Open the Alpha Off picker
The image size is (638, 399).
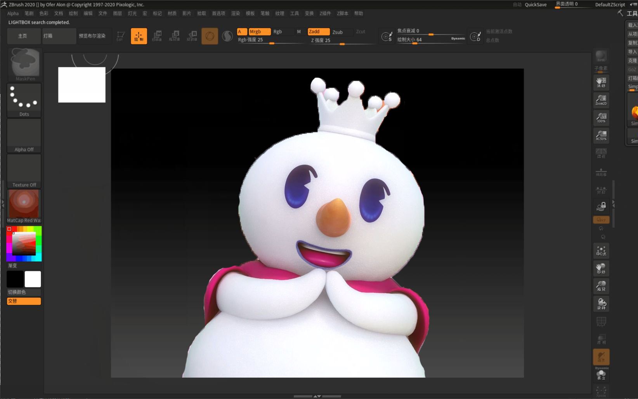(24, 136)
